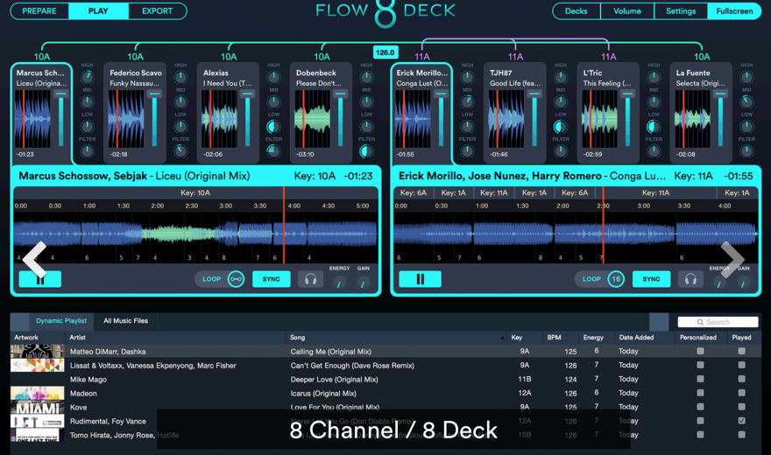Open the EXPORT mode tab

pyautogui.click(x=158, y=11)
